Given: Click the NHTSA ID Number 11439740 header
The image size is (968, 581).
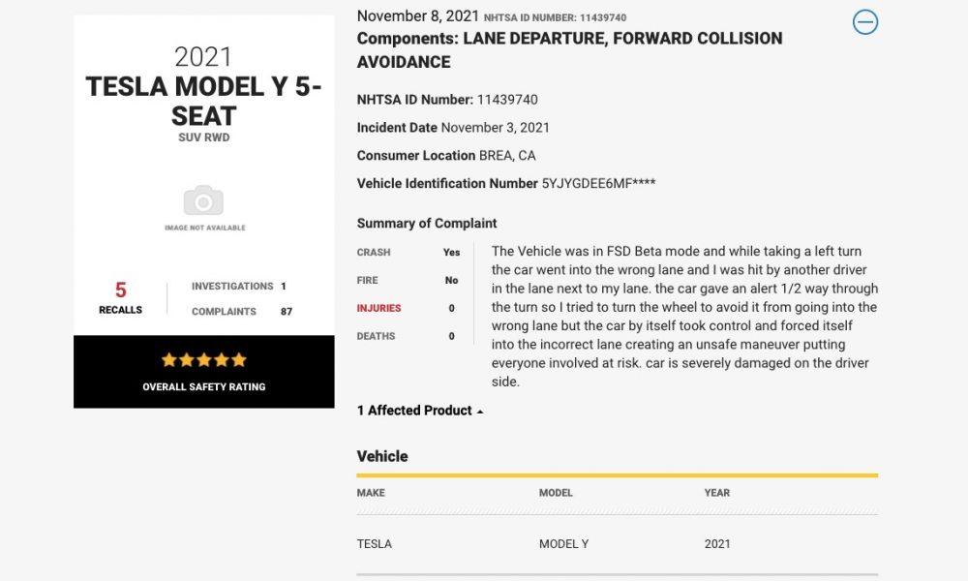Looking at the screenshot, I should pos(555,17).
